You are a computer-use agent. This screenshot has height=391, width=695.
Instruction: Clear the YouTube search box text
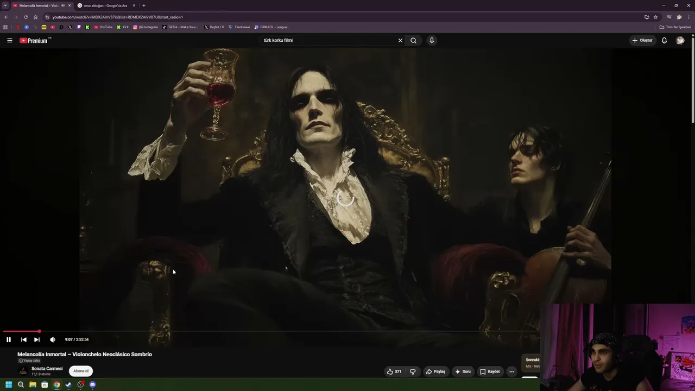coord(400,40)
